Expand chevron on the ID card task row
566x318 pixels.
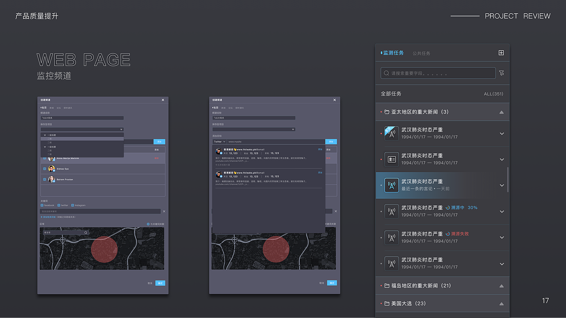tap(502, 159)
